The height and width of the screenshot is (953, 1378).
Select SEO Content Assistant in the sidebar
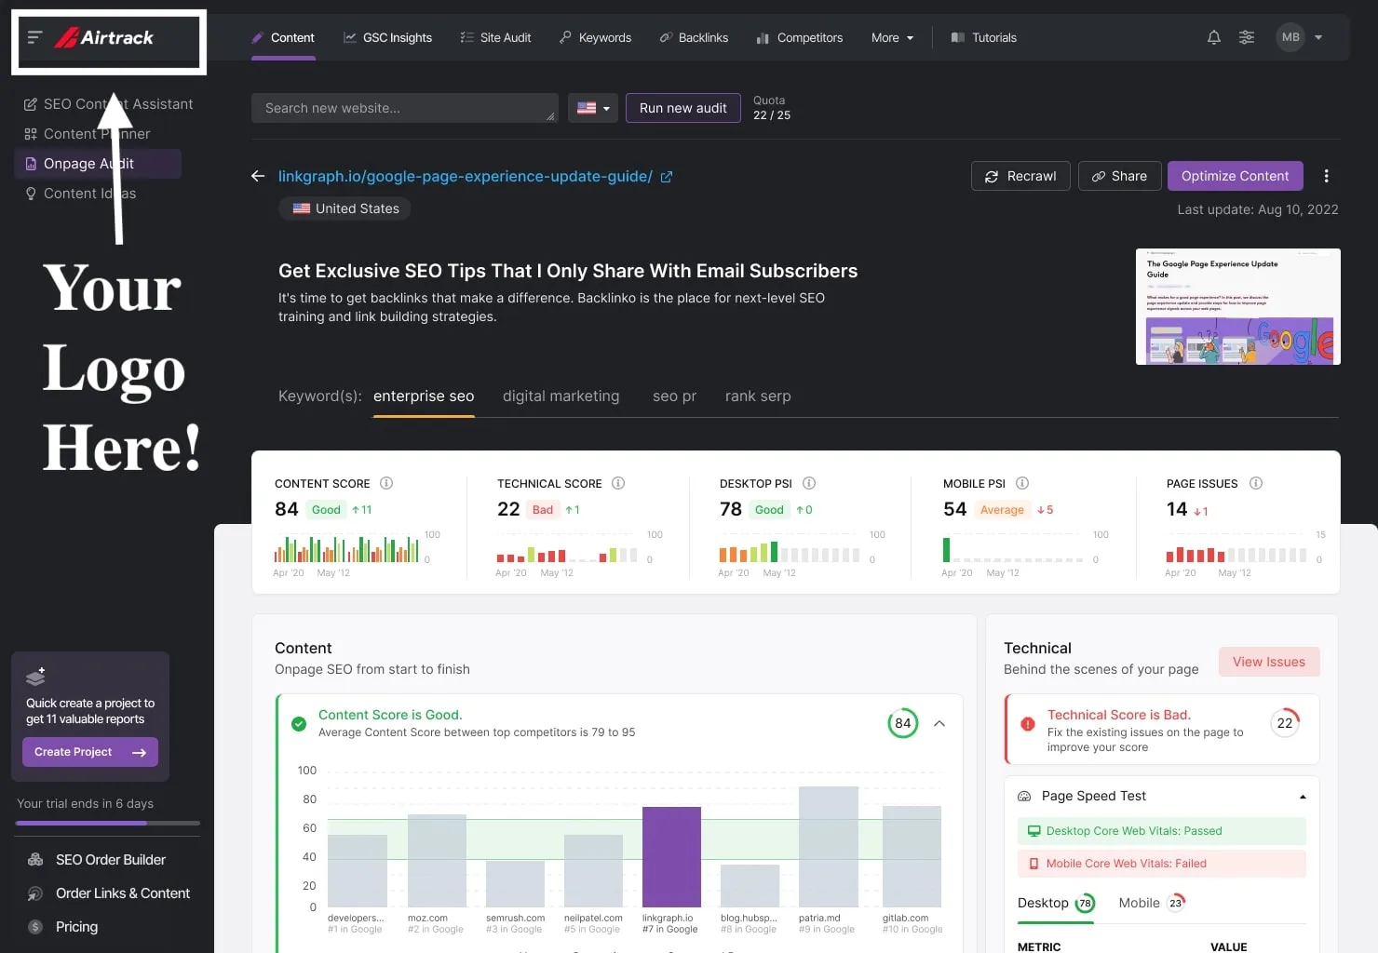pyautogui.click(x=117, y=103)
